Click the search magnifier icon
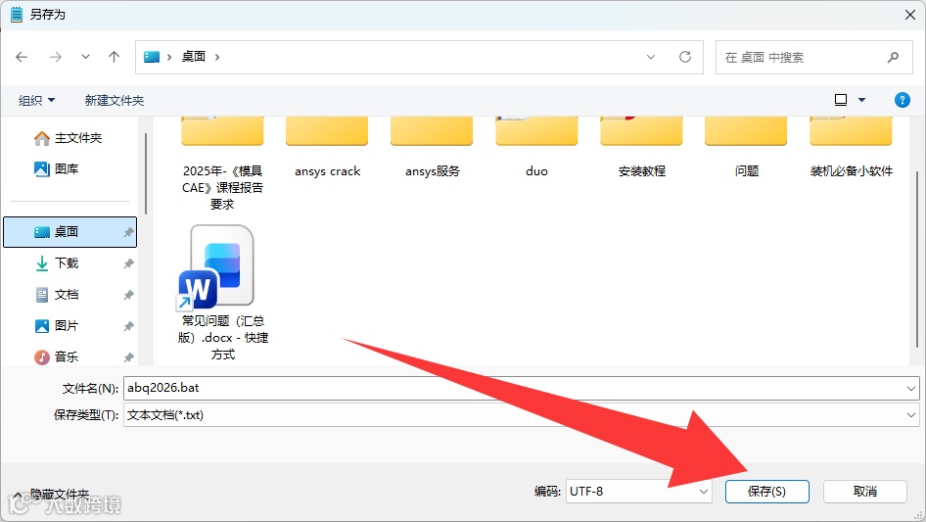 click(893, 58)
